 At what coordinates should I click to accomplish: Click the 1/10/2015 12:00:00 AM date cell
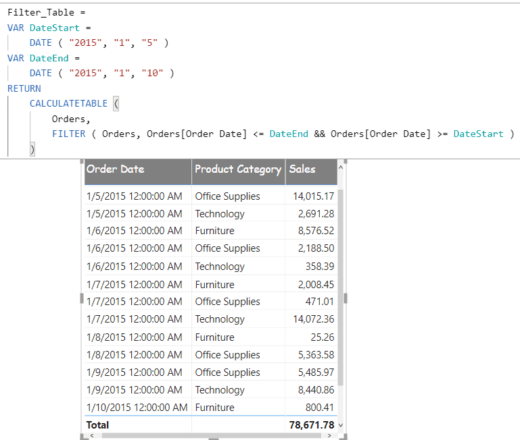[x=137, y=408]
